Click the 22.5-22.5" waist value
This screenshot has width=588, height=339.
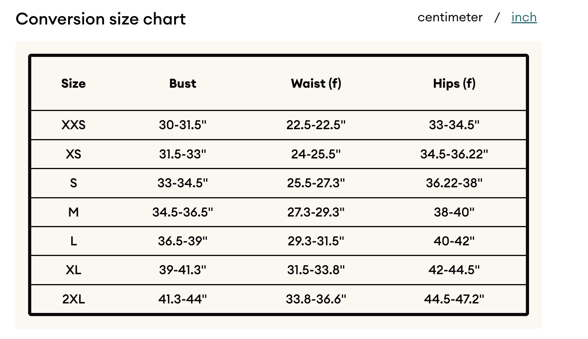pos(316,125)
